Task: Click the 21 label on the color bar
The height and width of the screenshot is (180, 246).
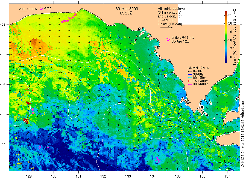Action: 230,15
